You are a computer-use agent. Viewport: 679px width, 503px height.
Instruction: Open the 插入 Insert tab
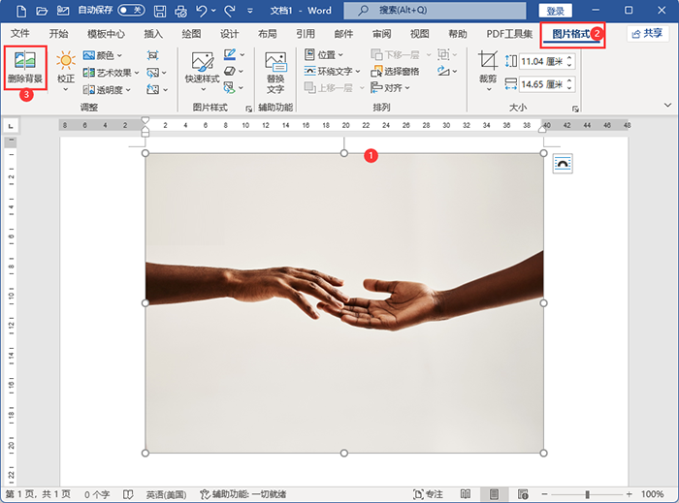(153, 33)
